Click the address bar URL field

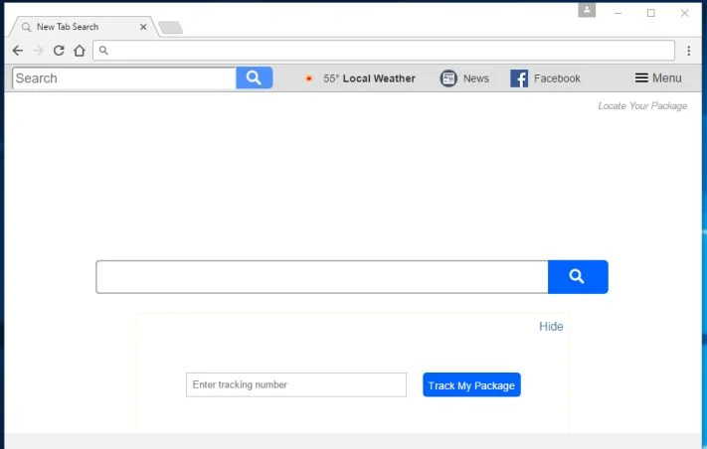(384, 51)
